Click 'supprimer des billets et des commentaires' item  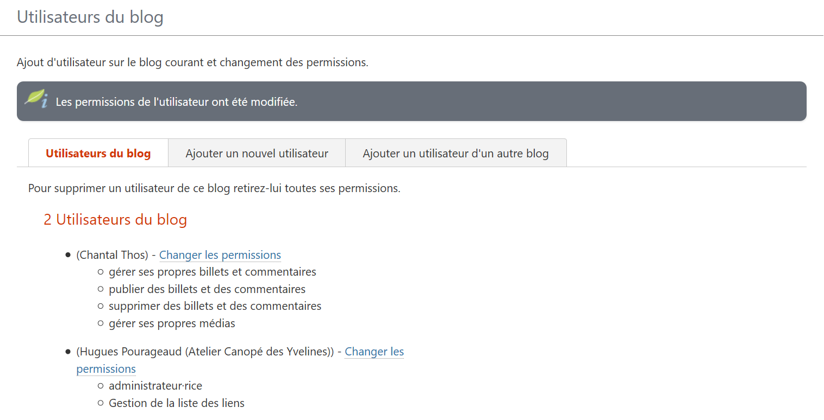coord(215,306)
